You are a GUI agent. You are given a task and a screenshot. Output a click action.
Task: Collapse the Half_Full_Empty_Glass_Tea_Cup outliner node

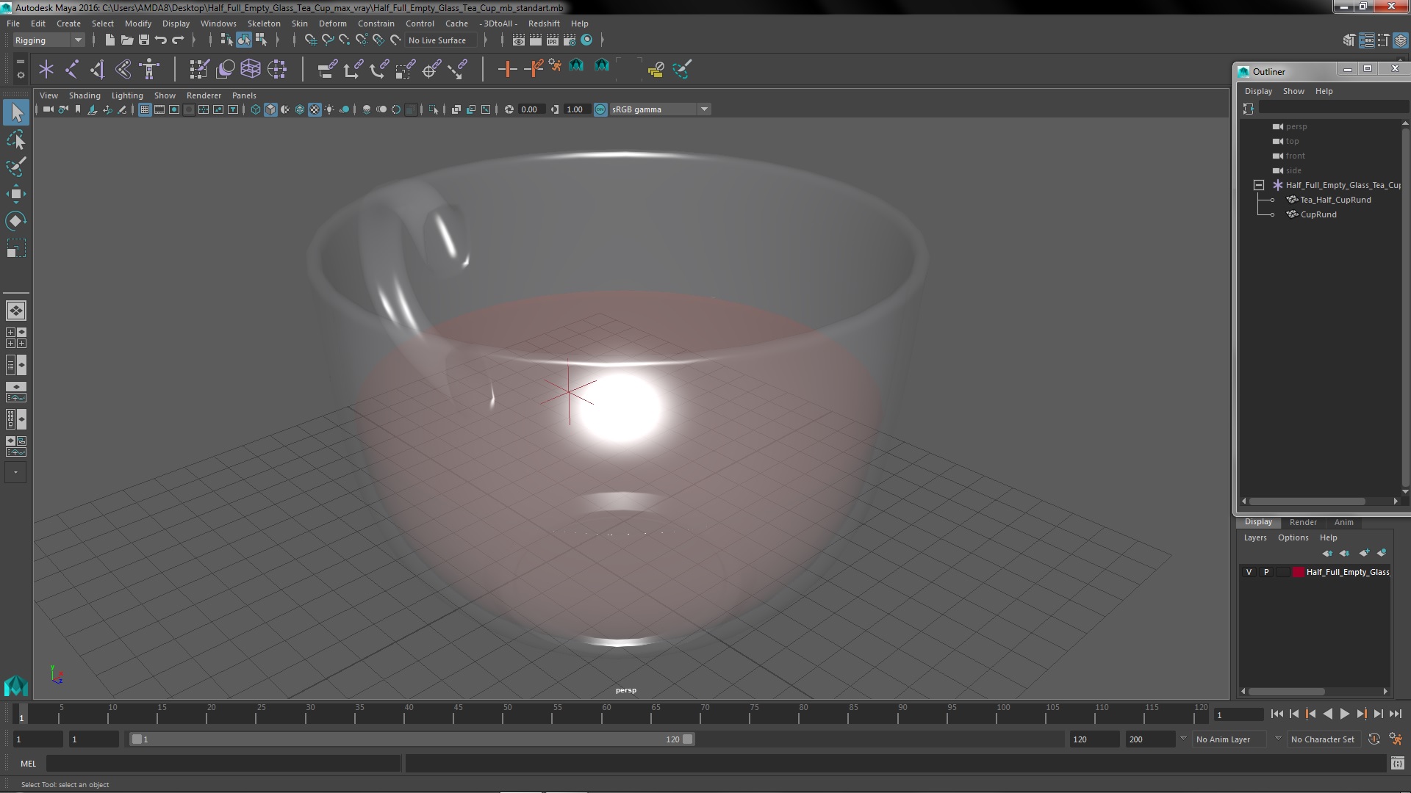[x=1259, y=185]
